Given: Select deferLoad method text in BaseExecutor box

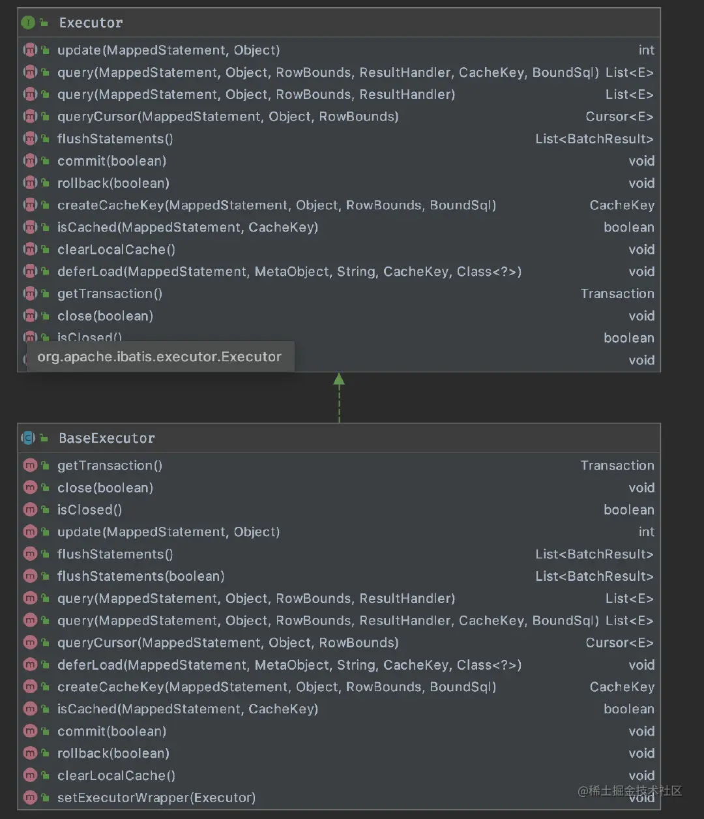Looking at the screenshot, I should pos(289,665).
